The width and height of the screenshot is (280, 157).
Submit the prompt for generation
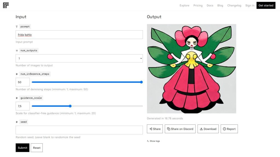pyautogui.click(x=22, y=148)
